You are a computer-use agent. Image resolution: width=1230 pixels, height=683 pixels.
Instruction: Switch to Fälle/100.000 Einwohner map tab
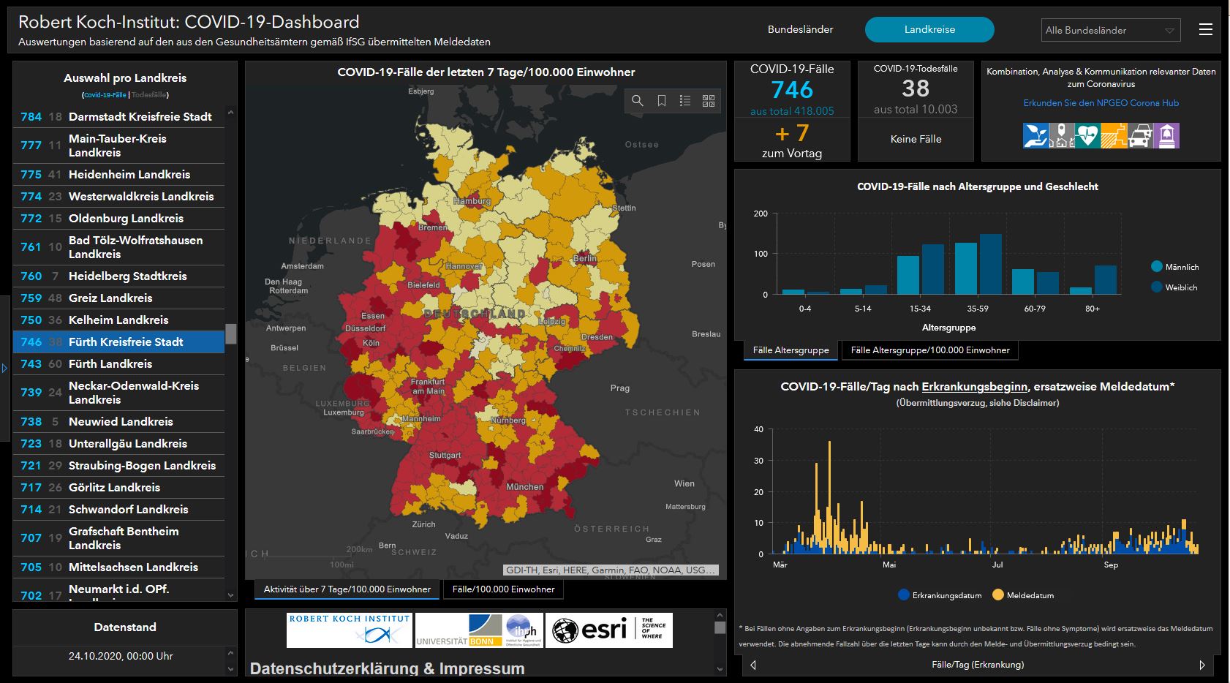pos(503,589)
